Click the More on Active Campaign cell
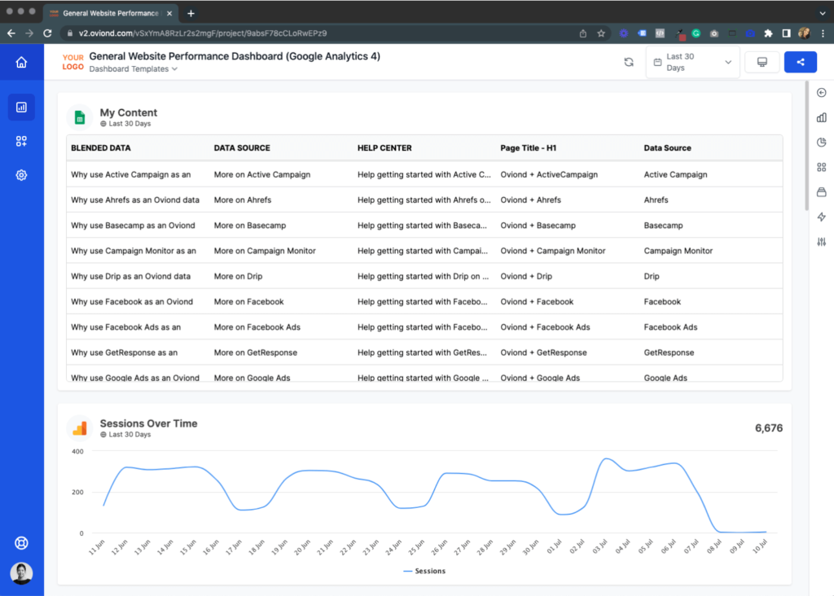This screenshot has width=834, height=596. tap(262, 174)
